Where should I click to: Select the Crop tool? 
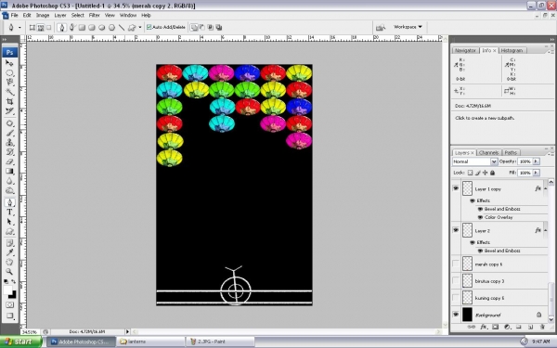pyautogui.click(x=9, y=101)
